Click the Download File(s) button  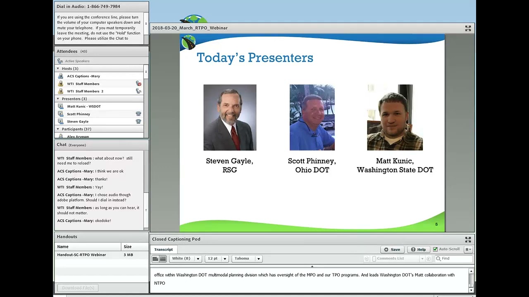(78, 288)
